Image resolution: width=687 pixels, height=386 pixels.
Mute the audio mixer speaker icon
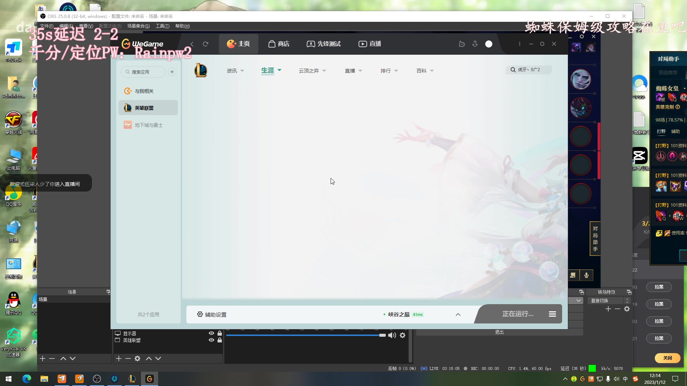tap(392, 335)
